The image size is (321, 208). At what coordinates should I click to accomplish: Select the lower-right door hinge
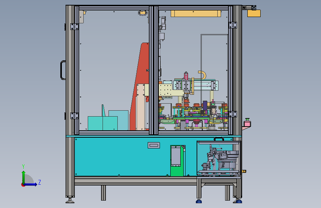coord(233,114)
